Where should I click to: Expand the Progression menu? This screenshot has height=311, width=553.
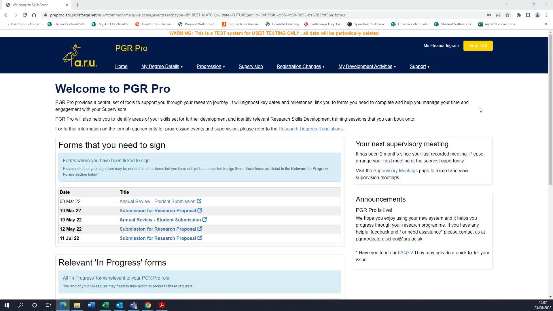click(x=211, y=67)
